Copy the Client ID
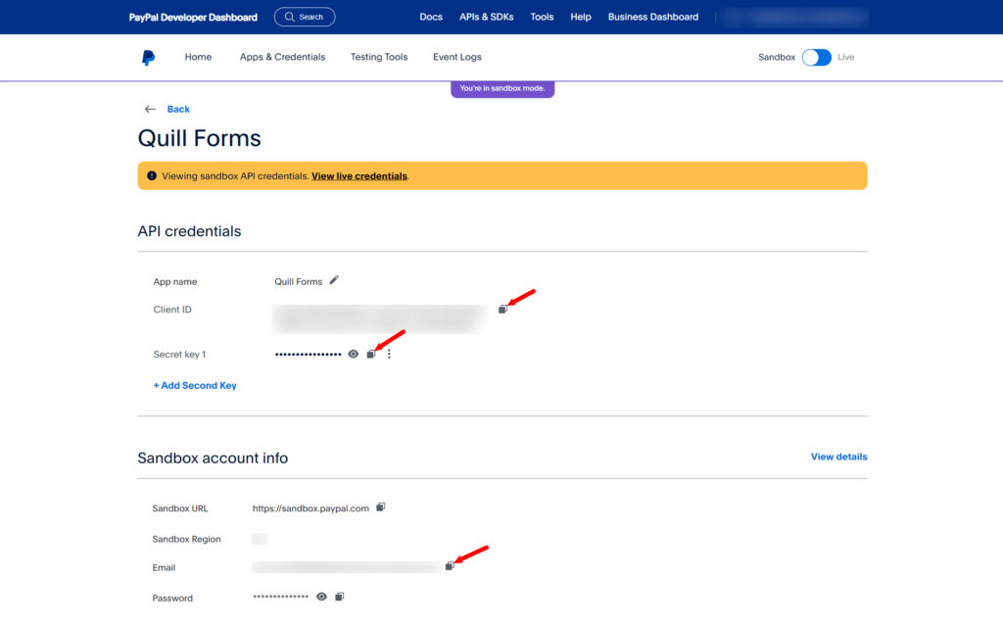1003x625 pixels. point(502,309)
